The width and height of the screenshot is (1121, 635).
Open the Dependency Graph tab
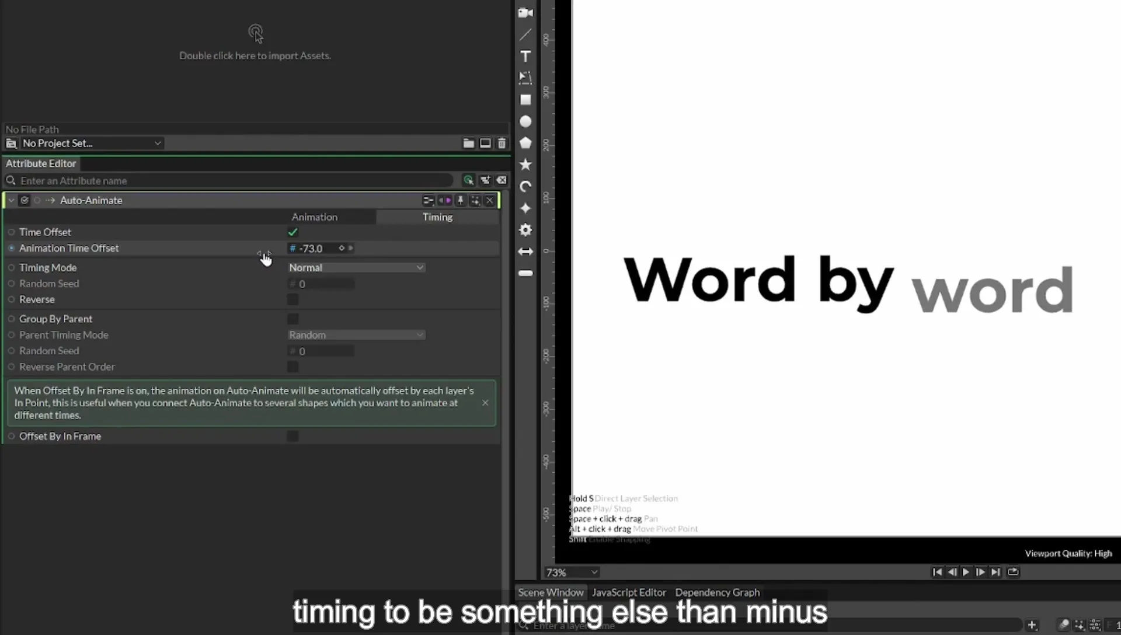click(718, 592)
